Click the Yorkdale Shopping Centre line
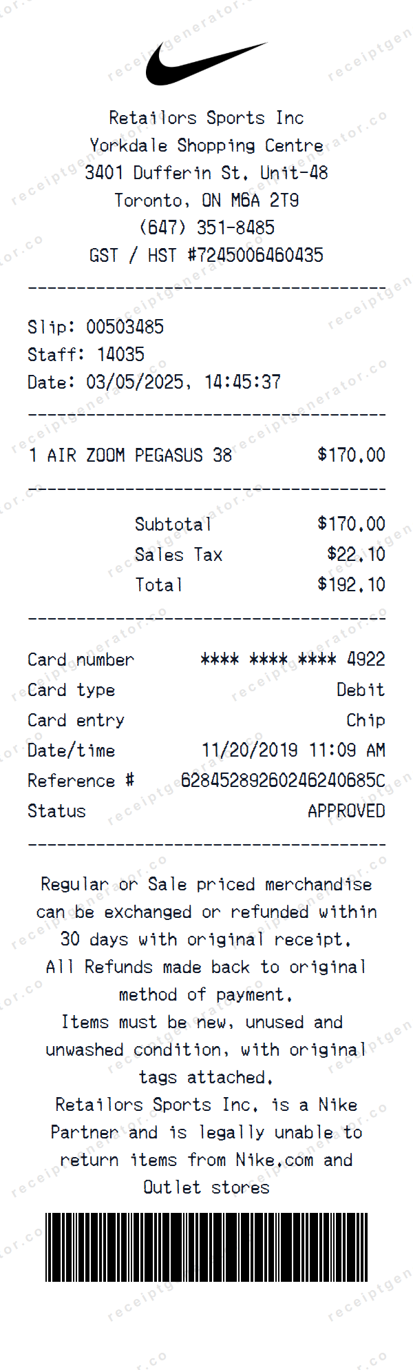This screenshot has width=413, height=1370. 206,145
